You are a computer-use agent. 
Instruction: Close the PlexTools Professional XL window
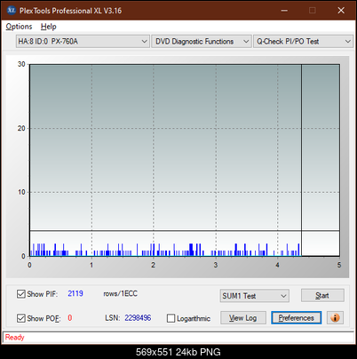pos(341,11)
